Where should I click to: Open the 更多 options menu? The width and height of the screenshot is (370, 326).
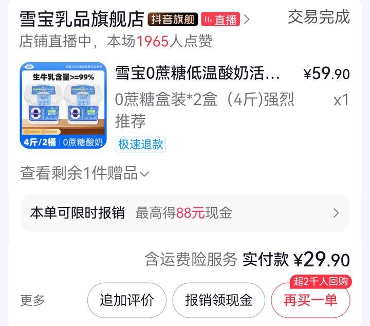32,300
